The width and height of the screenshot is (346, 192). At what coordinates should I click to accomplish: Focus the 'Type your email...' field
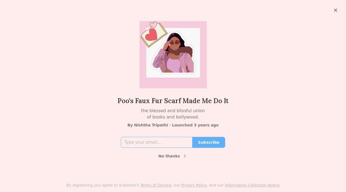point(157,142)
